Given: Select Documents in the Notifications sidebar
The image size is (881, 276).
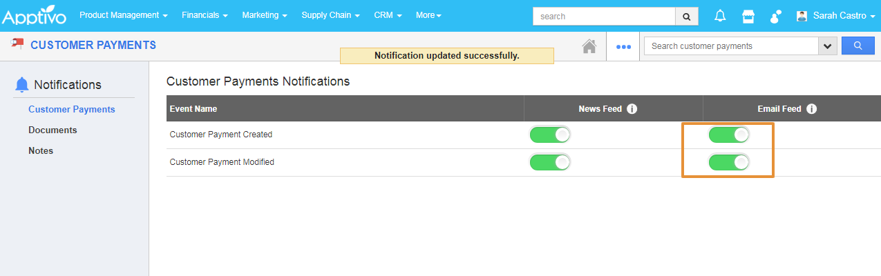Looking at the screenshot, I should click(x=53, y=130).
